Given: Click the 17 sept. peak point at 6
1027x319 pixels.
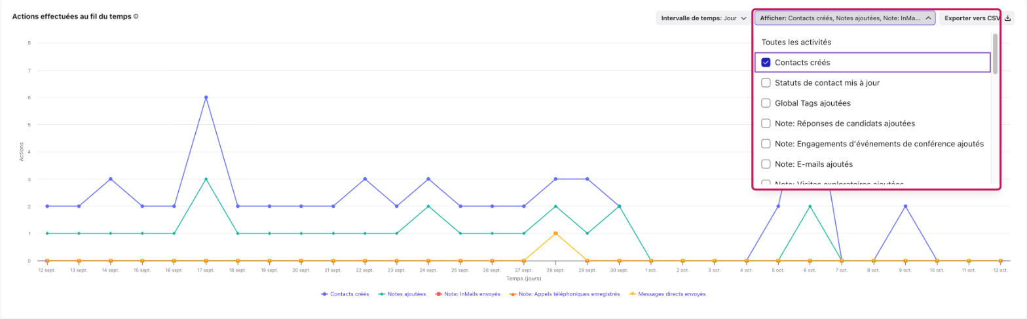Looking at the screenshot, I should [206, 97].
